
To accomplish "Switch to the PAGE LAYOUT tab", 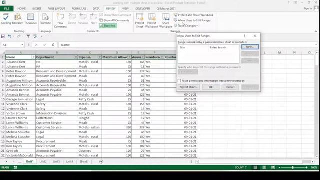I will point(56,9).
